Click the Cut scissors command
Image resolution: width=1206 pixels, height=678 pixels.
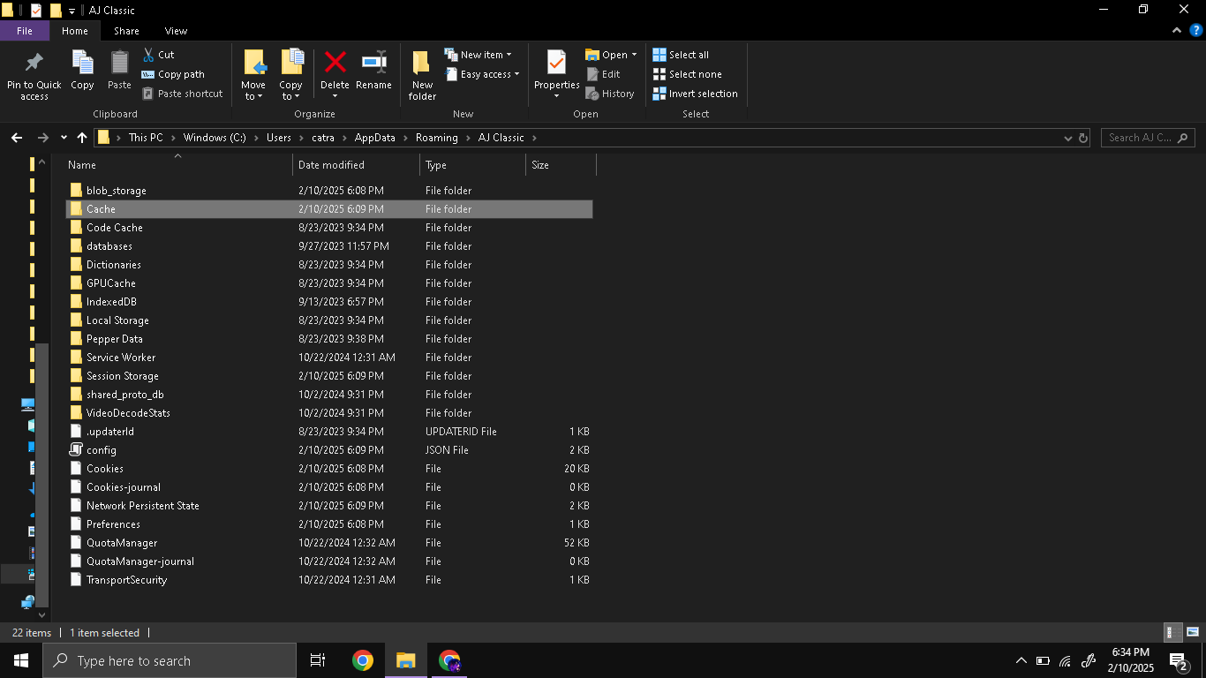coord(159,55)
